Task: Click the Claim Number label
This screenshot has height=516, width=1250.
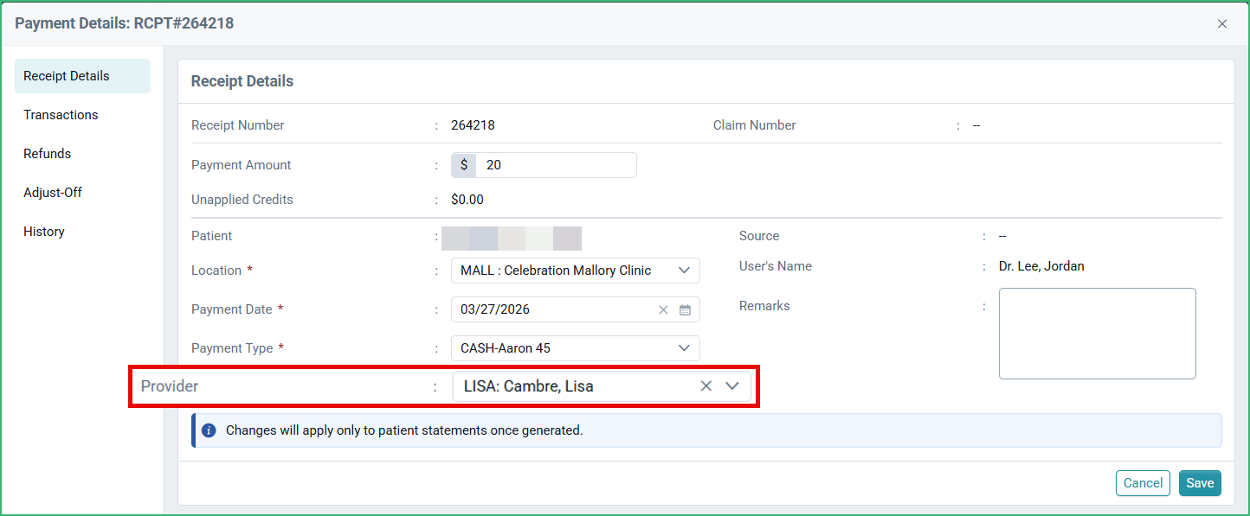Action: [755, 125]
